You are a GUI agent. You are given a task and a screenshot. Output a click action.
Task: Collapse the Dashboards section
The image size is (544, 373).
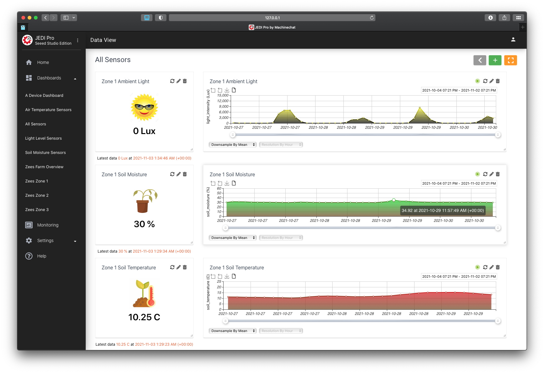click(75, 79)
